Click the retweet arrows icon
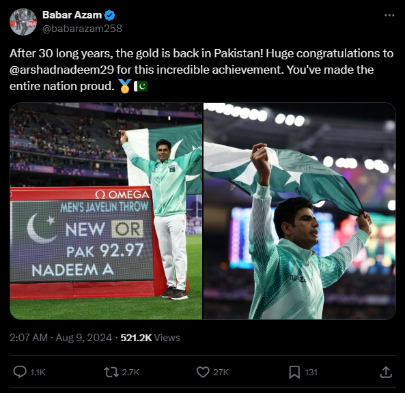Screen dimensions: 405x393 pos(111,372)
